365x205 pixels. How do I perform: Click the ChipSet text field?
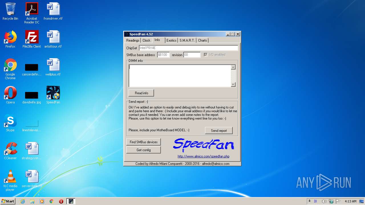click(x=188, y=48)
